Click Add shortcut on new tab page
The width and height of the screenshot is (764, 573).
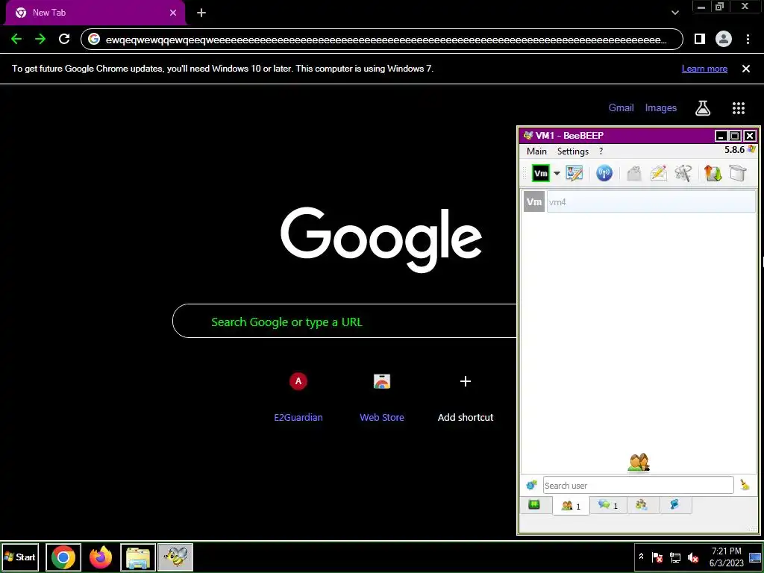coord(466,396)
